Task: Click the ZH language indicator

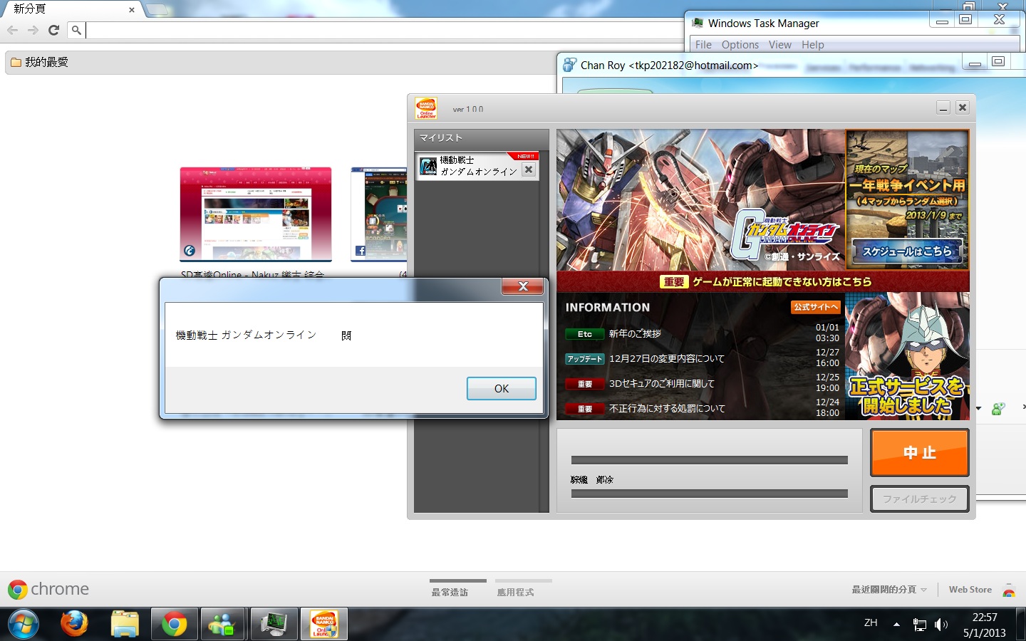Action: 871,622
